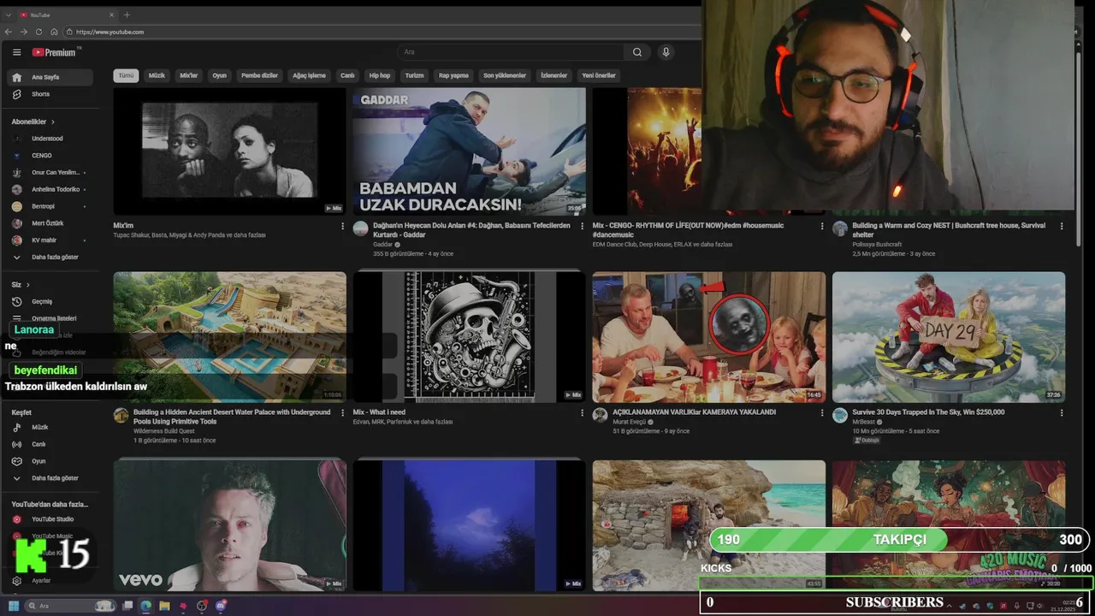Viewport: 1095px width, 616px height.
Task: Start voice search with microphone icon
Action: tap(666, 52)
